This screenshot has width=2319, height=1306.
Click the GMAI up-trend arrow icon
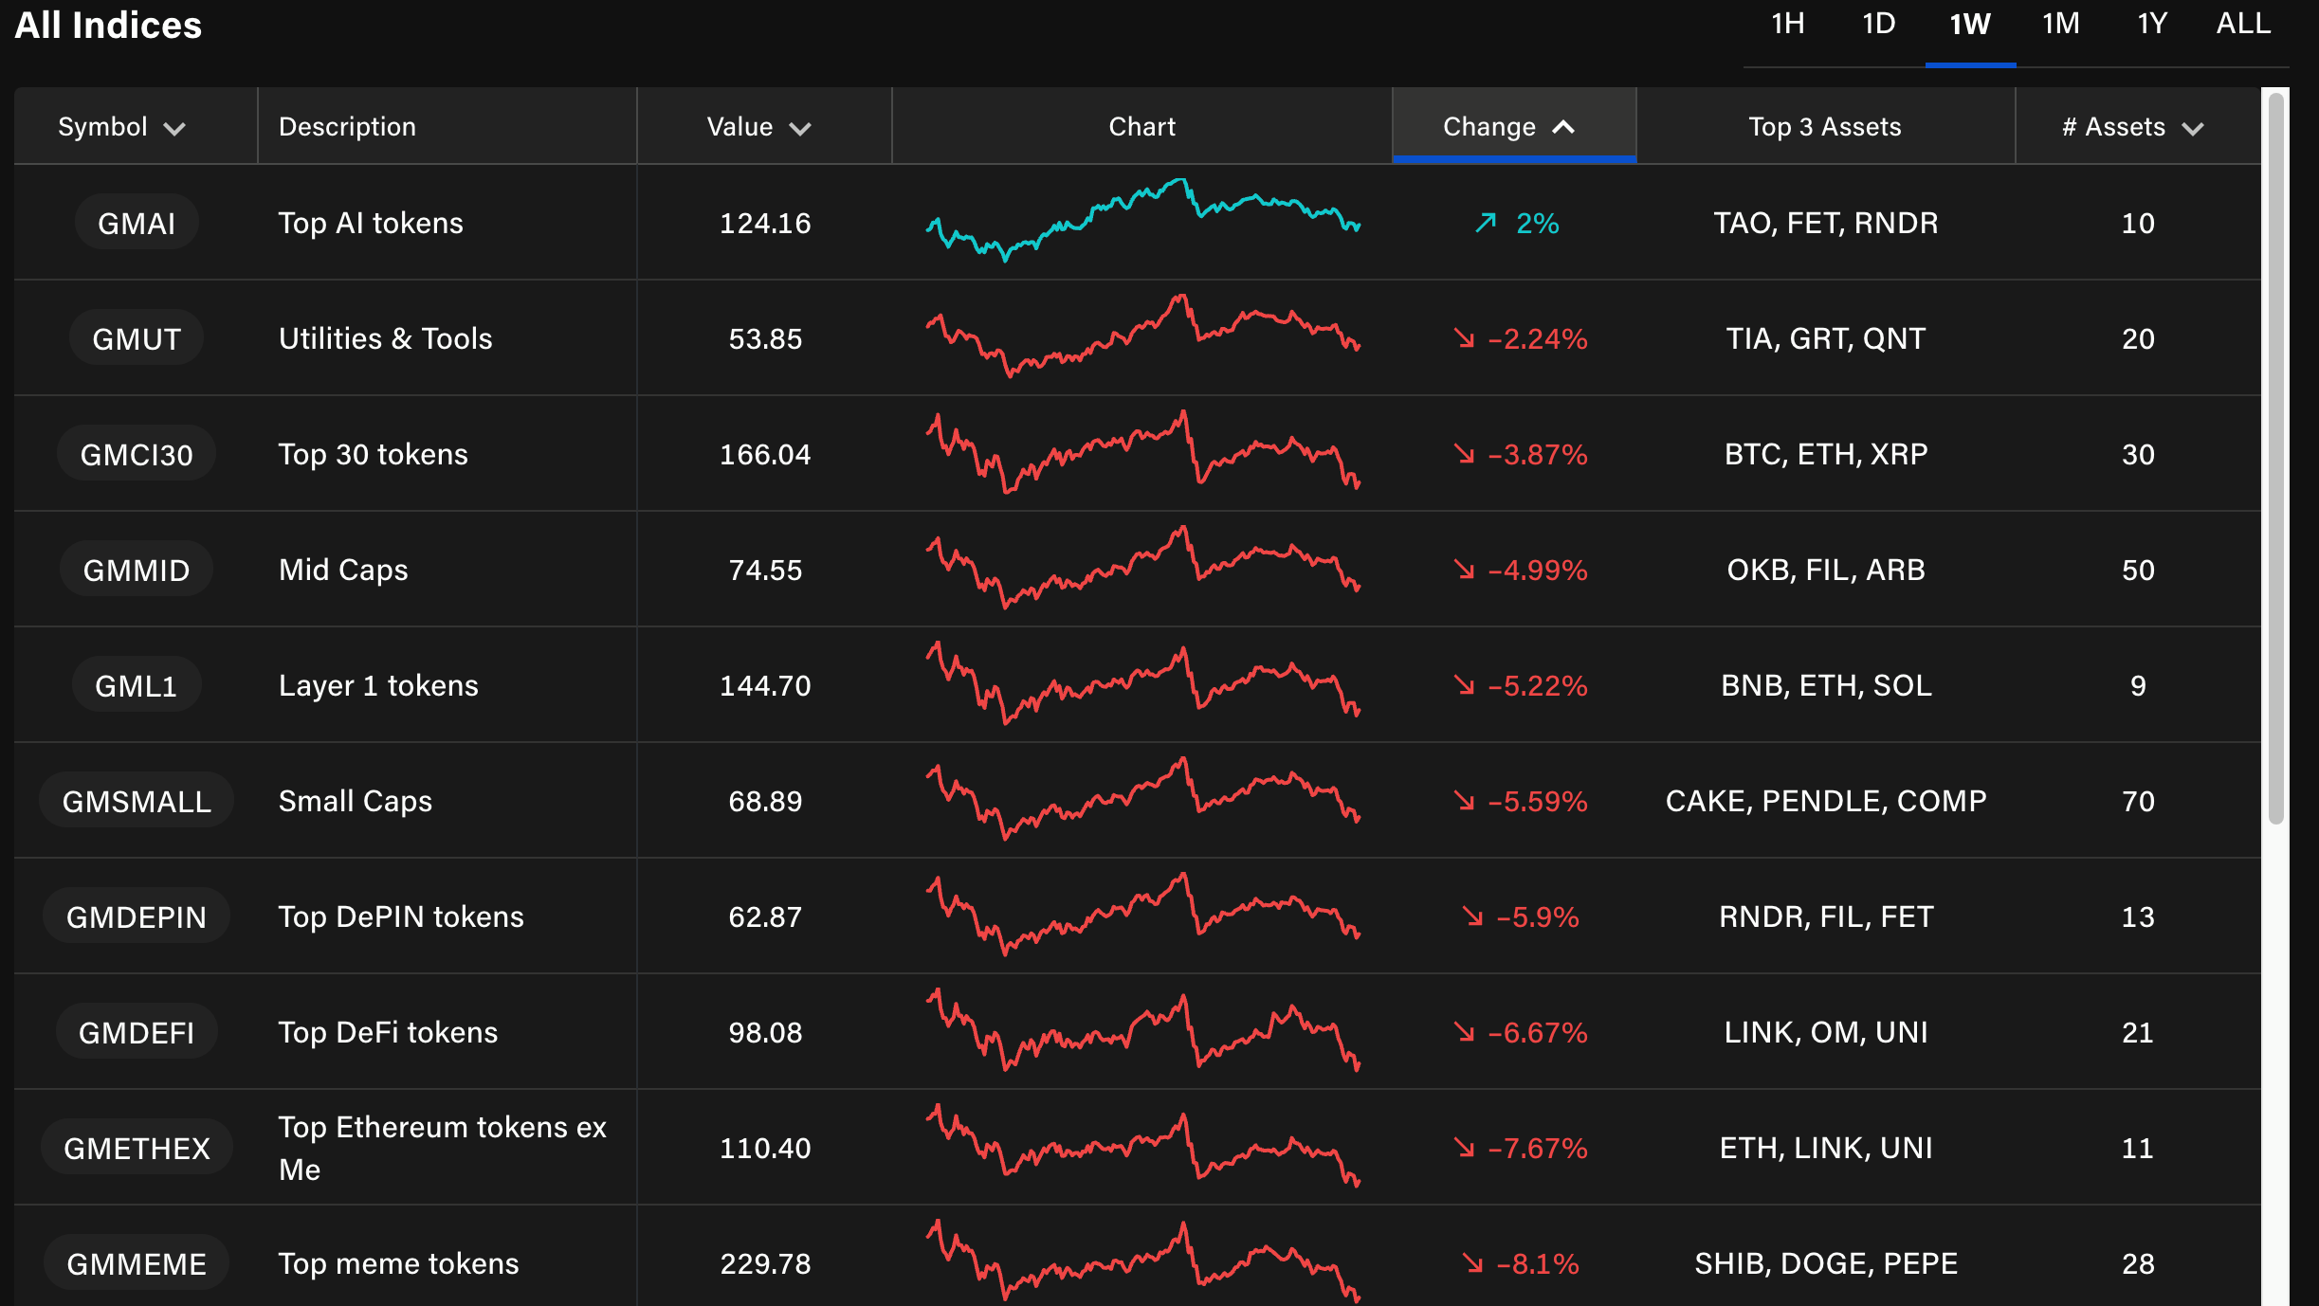[1486, 223]
